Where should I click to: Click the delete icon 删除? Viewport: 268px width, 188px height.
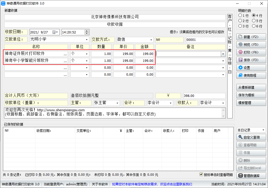pyautogui.click(x=241, y=160)
